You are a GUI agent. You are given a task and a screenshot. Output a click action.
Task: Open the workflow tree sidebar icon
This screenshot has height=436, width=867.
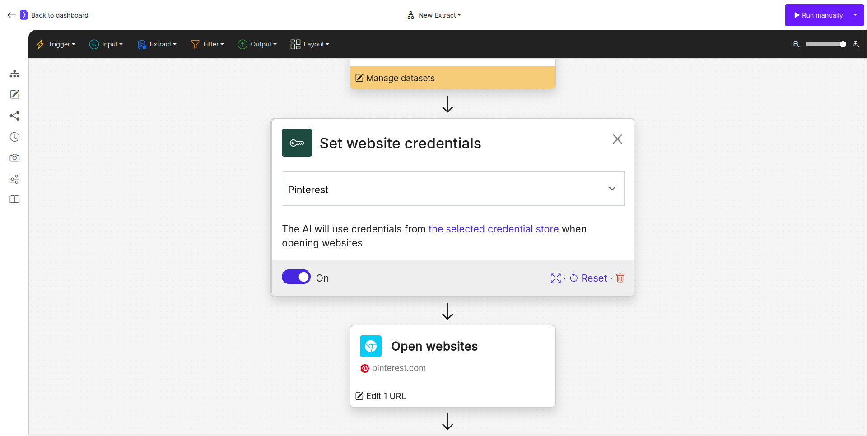[14, 74]
